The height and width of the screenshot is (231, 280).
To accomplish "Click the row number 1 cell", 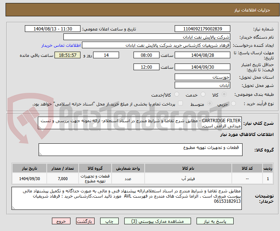I will (x=268, y=178).
